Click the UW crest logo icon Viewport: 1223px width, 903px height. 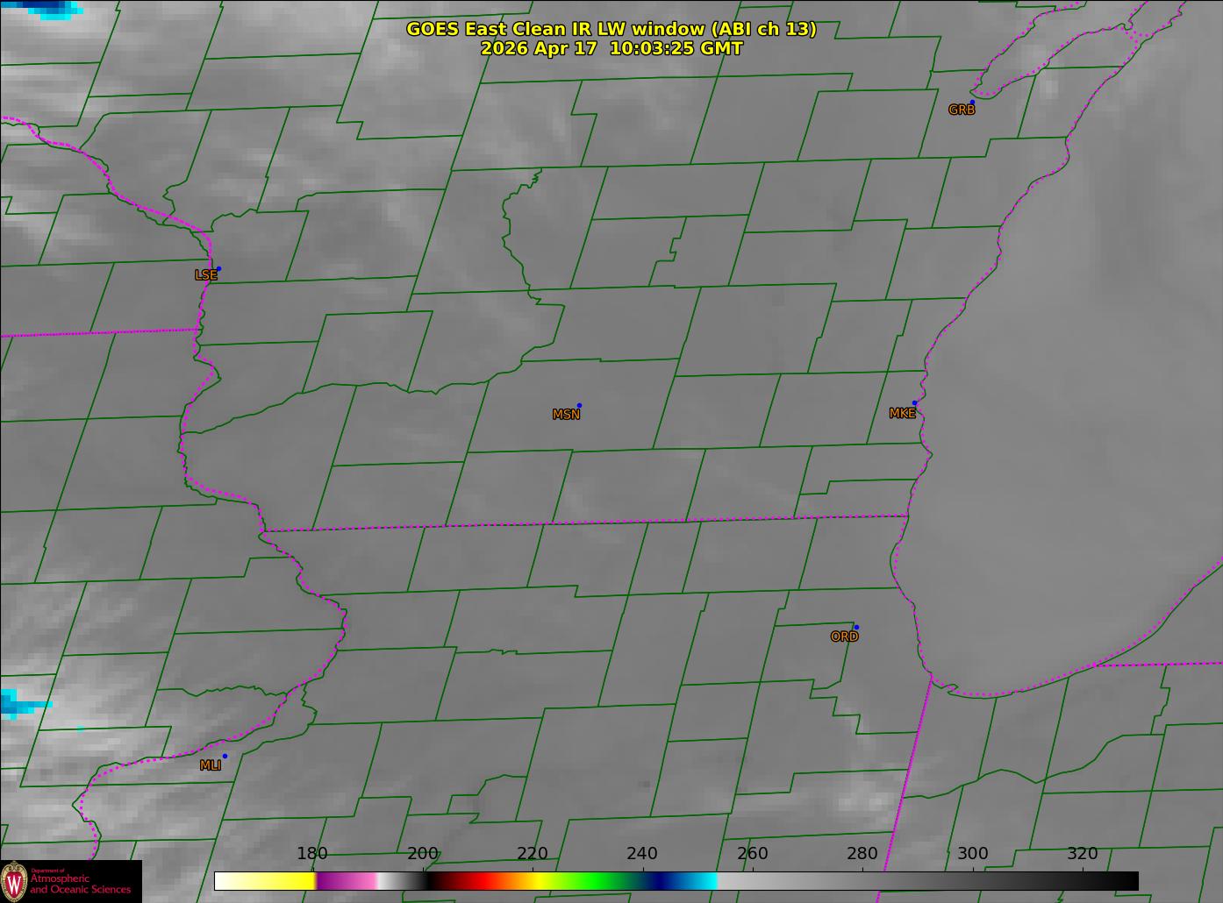[14, 881]
